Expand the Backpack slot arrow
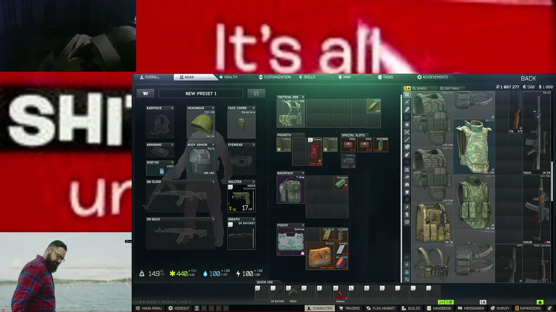This screenshot has height=312, width=556. coord(303,173)
